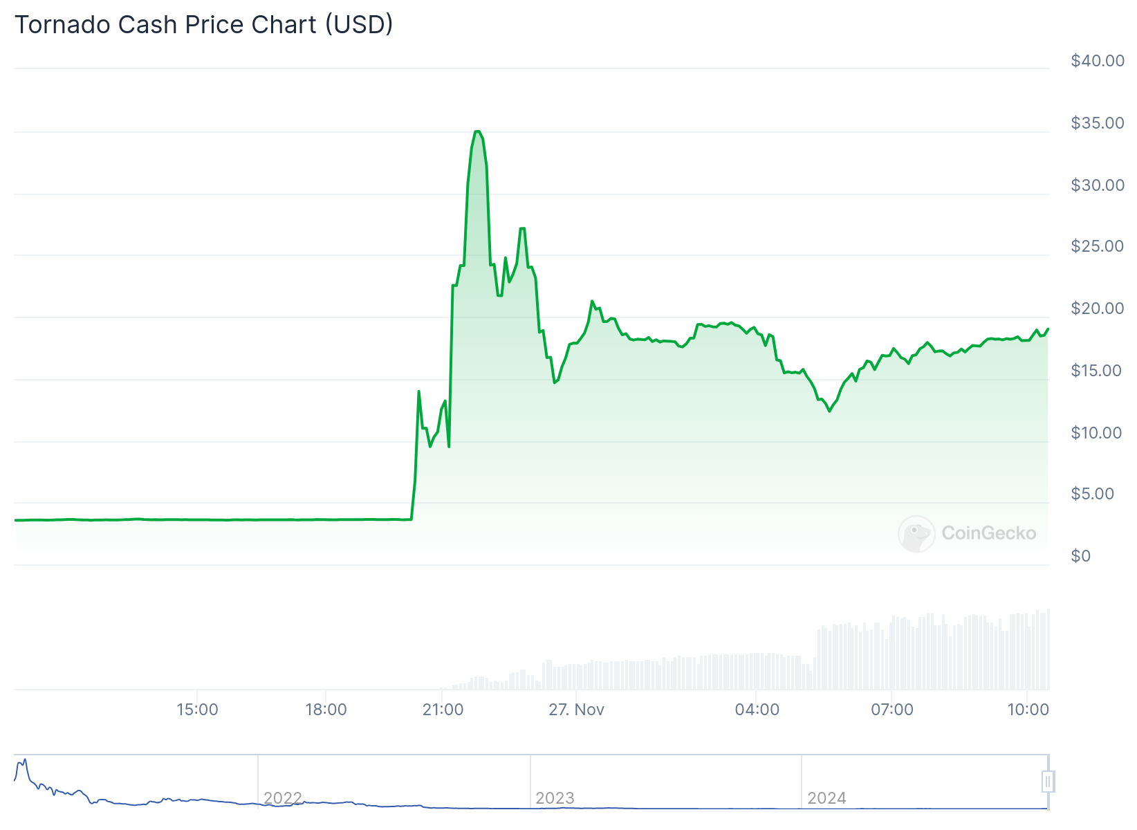1137x830 pixels.
Task: Click the 2022 label in the navigator
Action: point(283,798)
